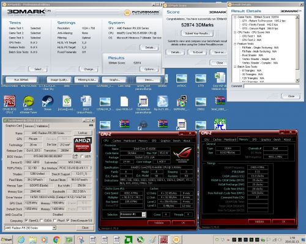The image size is (306, 244).
Task: Open the Snipping Tool taskbar icon
Action: 81,240
